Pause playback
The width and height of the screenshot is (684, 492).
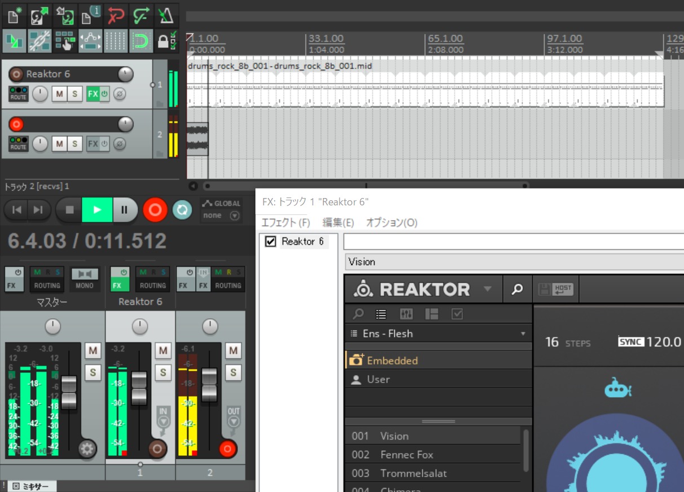125,210
